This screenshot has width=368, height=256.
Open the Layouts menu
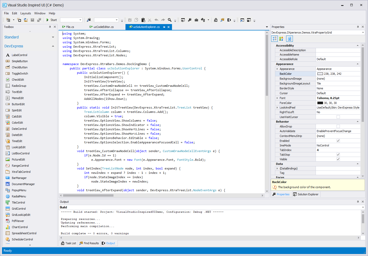tap(26, 13)
